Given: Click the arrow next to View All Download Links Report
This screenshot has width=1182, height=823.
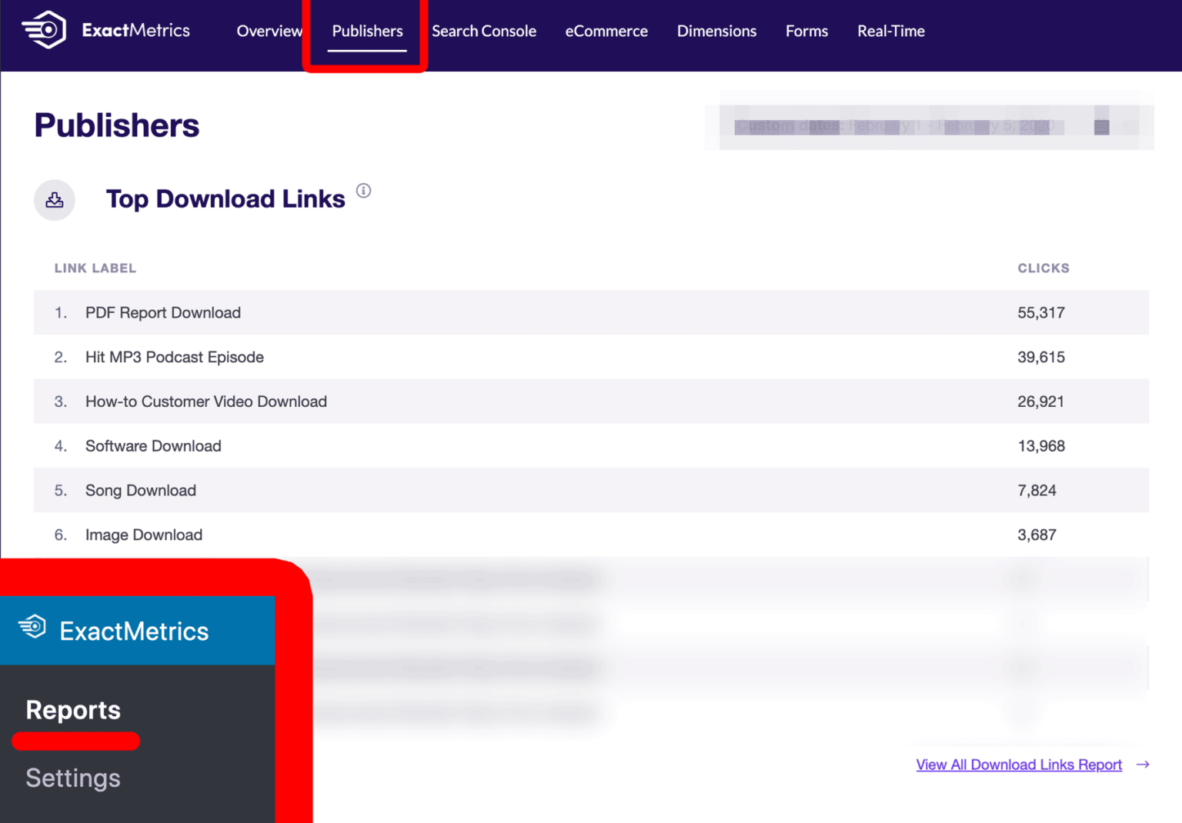Looking at the screenshot, I should 1143,765.
